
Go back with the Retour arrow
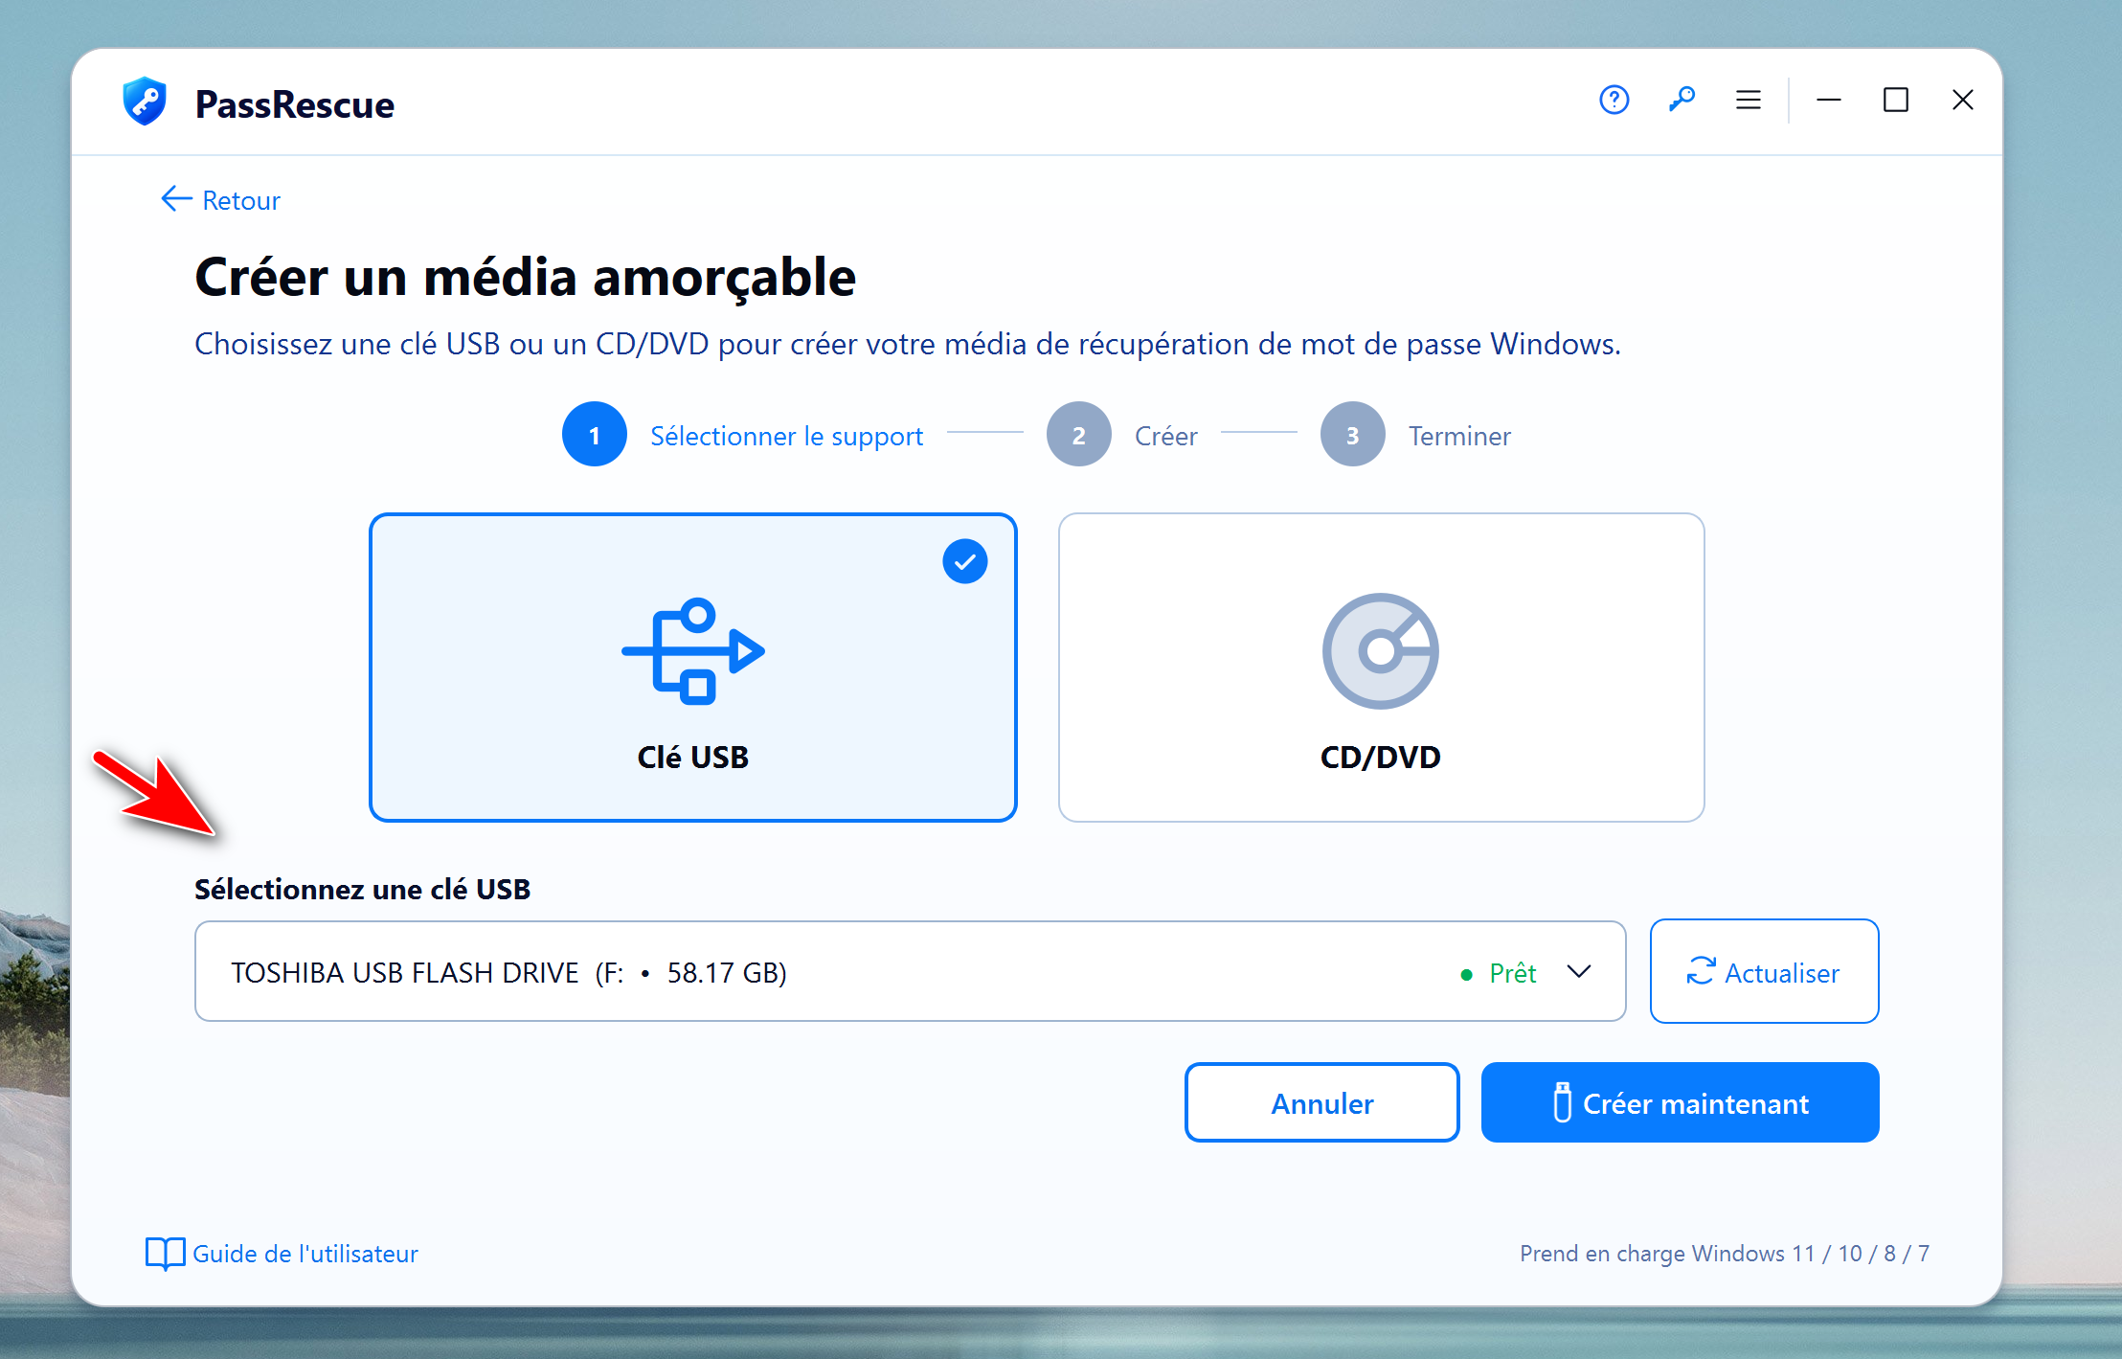point(221,200)
